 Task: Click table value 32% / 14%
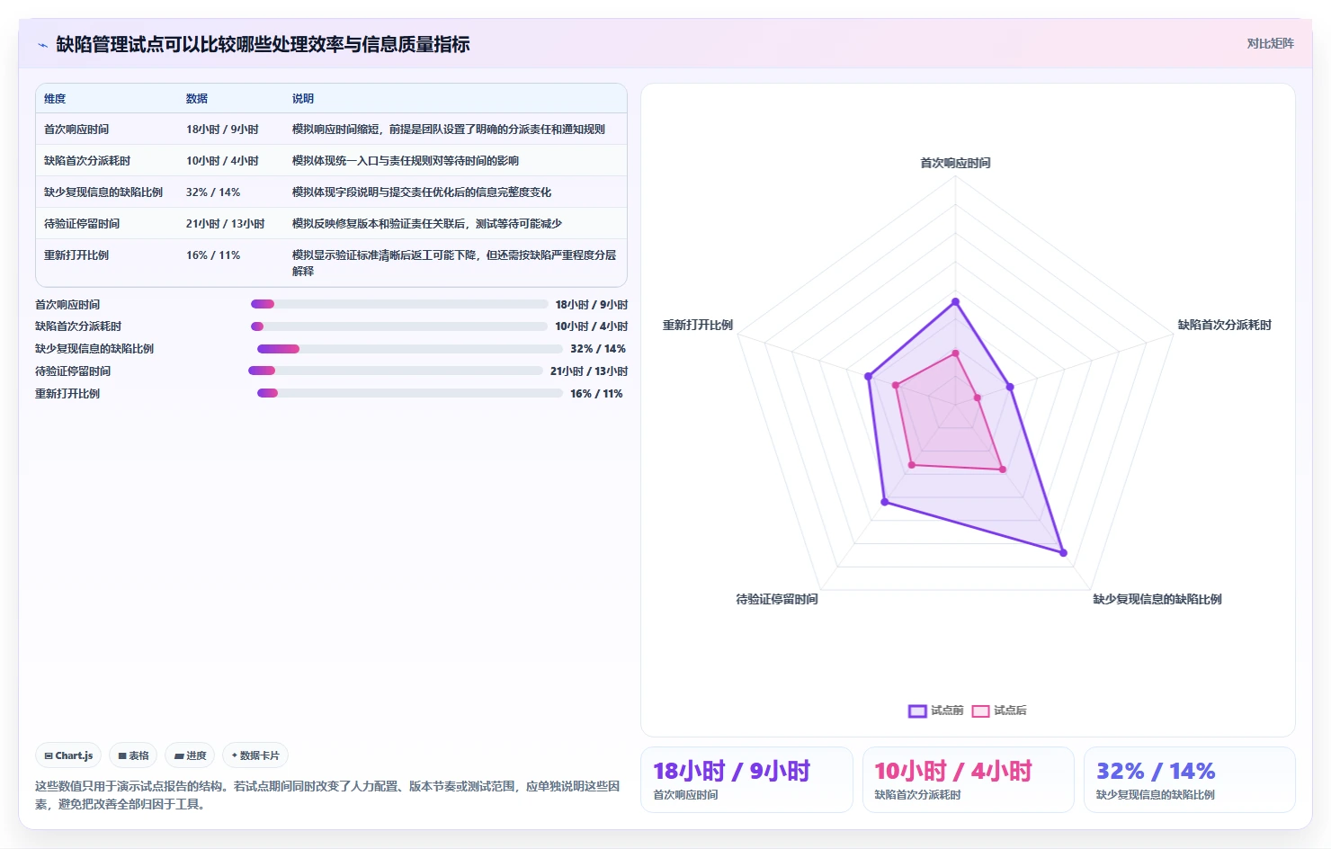tap(213, 192)
